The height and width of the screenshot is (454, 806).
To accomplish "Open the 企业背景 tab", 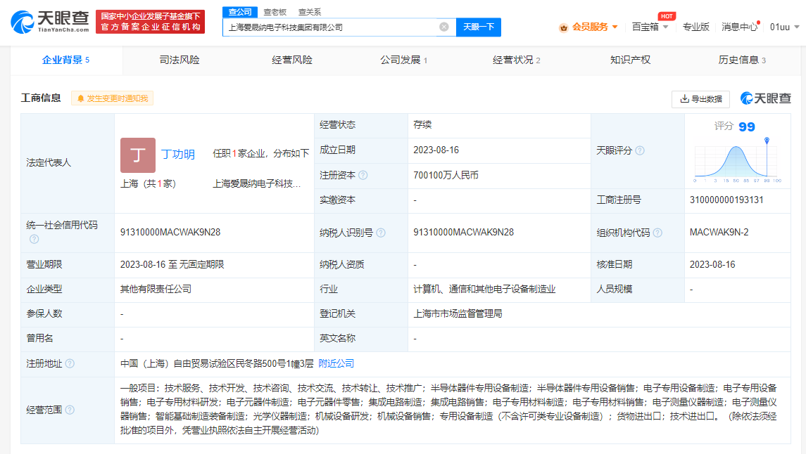I will tap(65, 60).
